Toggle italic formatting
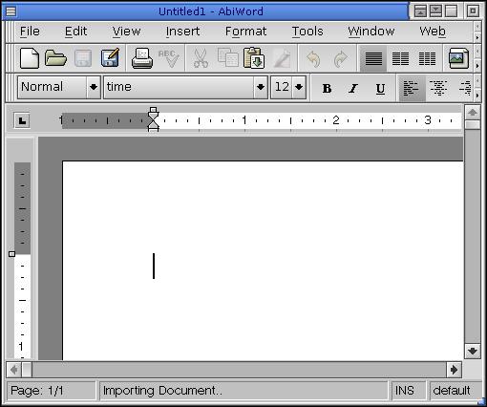487x407 pixels. [353, 88]
